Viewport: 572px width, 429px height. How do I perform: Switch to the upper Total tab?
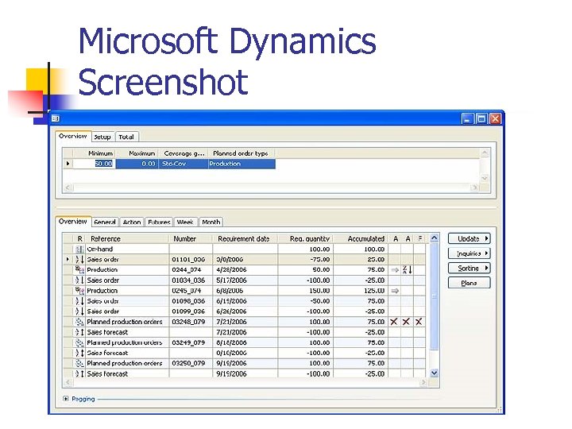pos(126,137)
